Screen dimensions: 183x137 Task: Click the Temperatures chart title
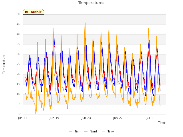click(91, 3)
